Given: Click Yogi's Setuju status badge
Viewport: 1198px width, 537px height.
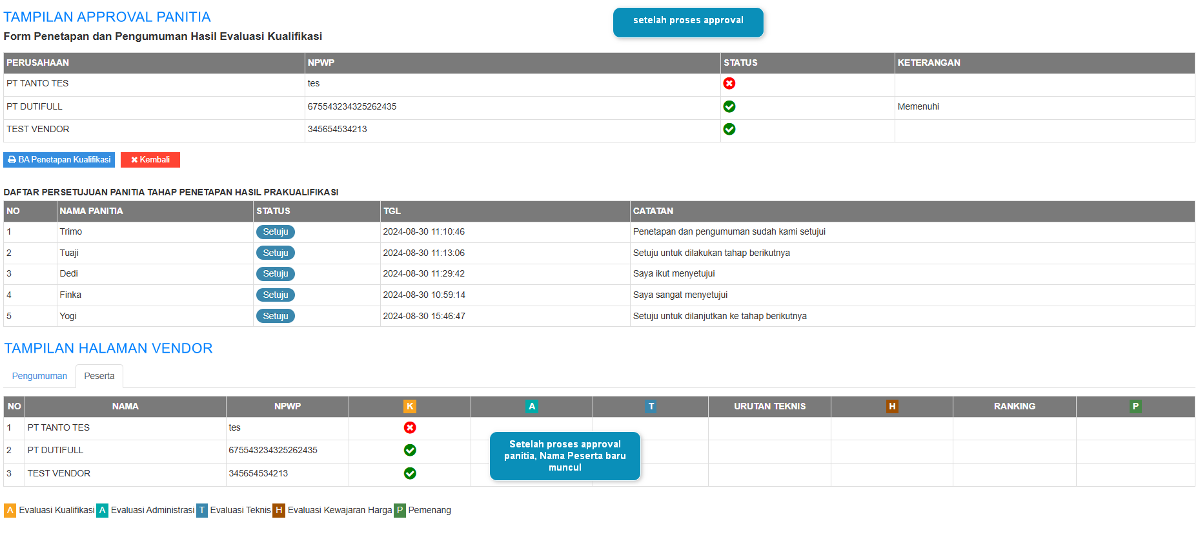Looking at the screenshot, I should click(276, 316).
